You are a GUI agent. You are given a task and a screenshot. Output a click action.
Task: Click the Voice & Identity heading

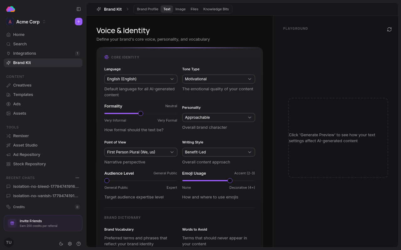pyautogui.click(x=123, y=30)
